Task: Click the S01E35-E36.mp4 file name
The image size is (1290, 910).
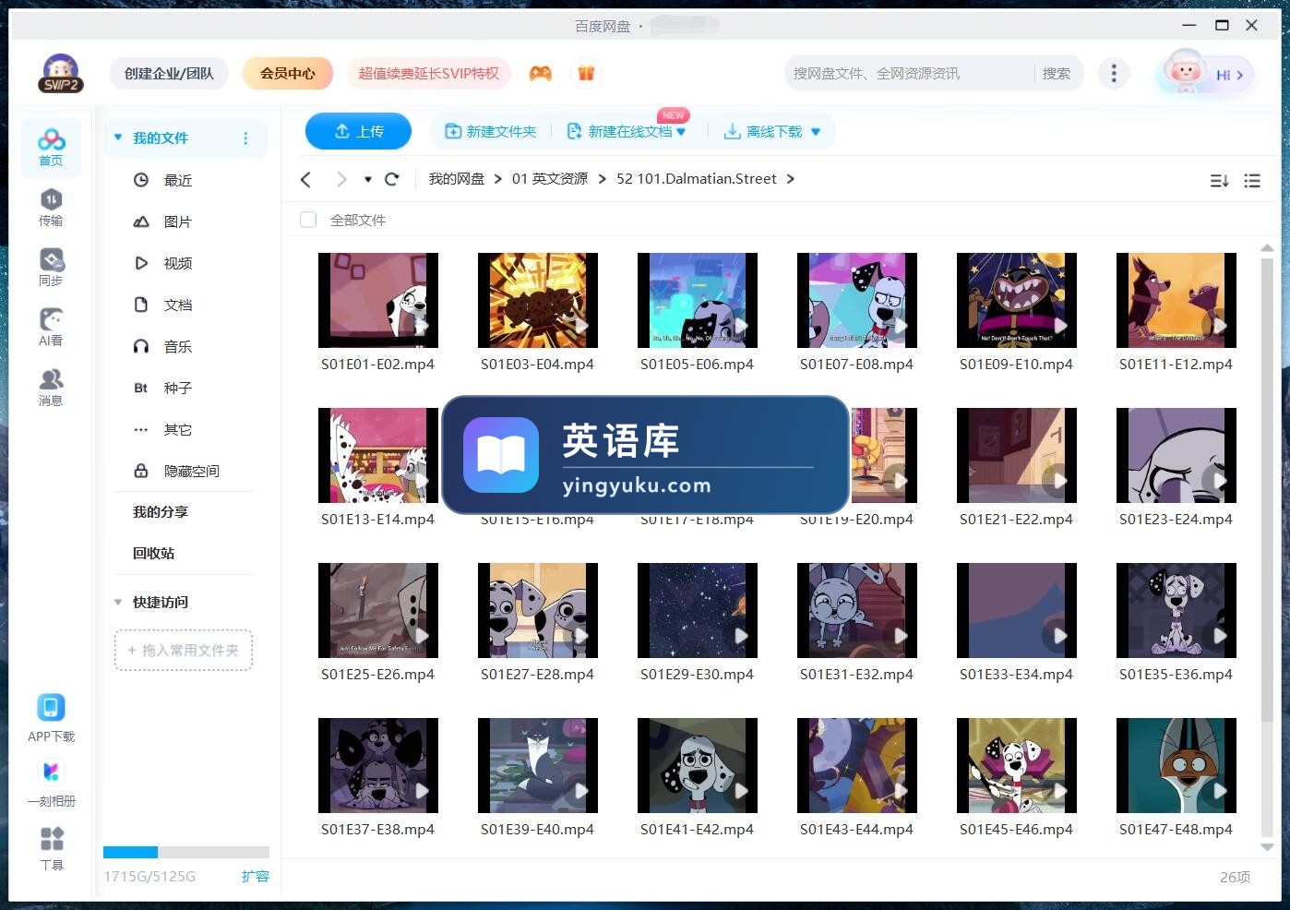Action: pos(1176,675)
